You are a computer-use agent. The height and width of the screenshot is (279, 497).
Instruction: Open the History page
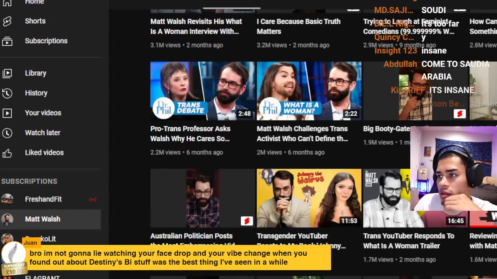pos(36,93)
